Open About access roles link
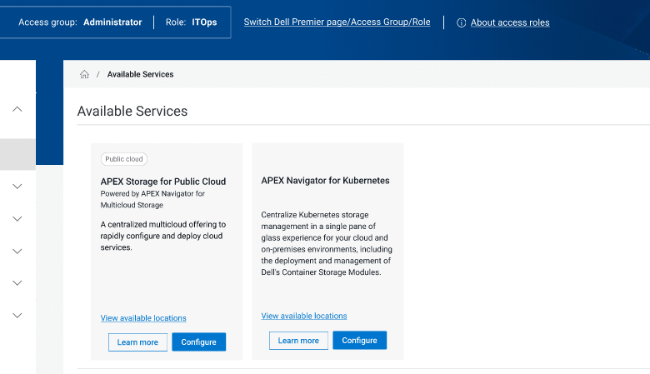Screen dimensions: 650x374 click(x=510, y=22)
